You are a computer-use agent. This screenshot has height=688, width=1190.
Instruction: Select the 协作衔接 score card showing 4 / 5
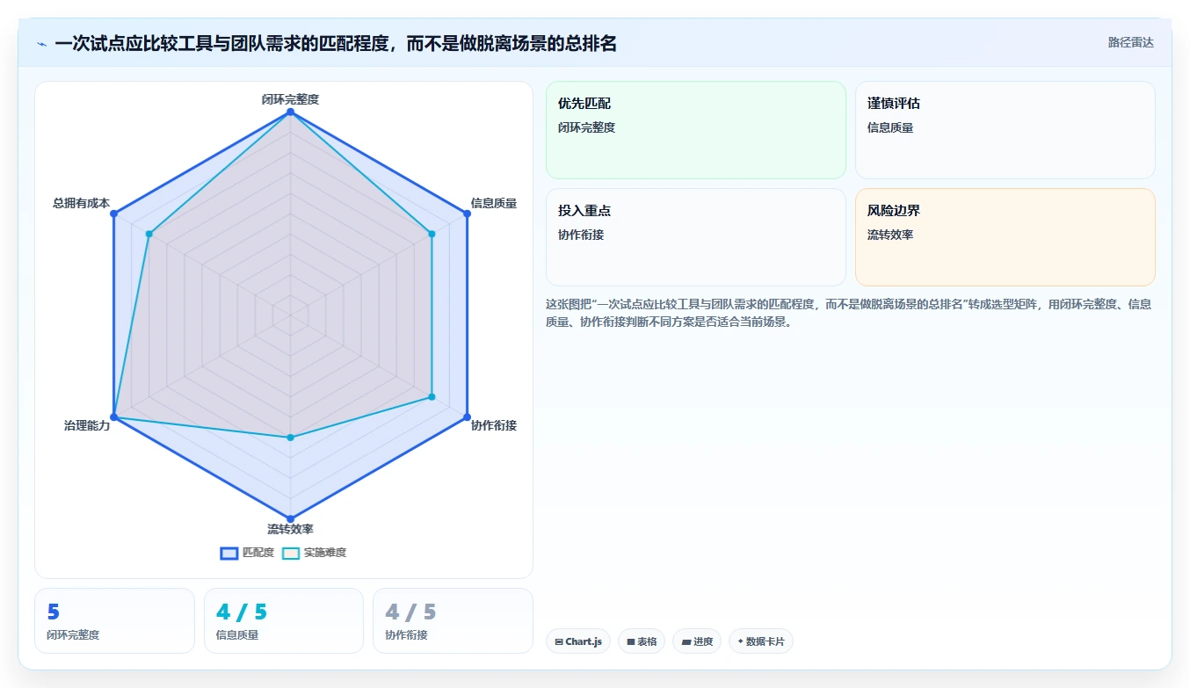453,620
